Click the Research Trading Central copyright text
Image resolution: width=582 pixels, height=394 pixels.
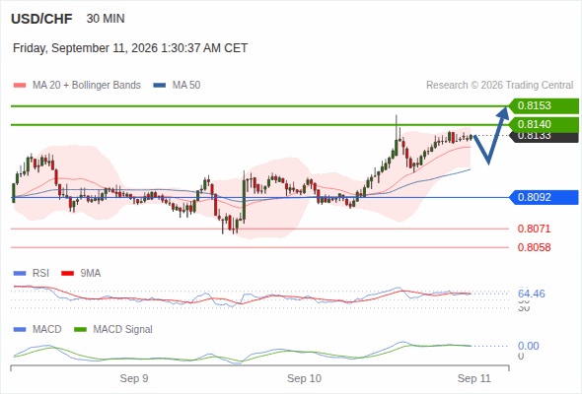[x=499, y=86]
